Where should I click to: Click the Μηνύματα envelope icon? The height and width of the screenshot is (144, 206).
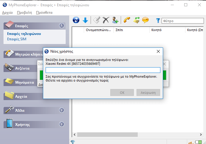coord(9,81)
